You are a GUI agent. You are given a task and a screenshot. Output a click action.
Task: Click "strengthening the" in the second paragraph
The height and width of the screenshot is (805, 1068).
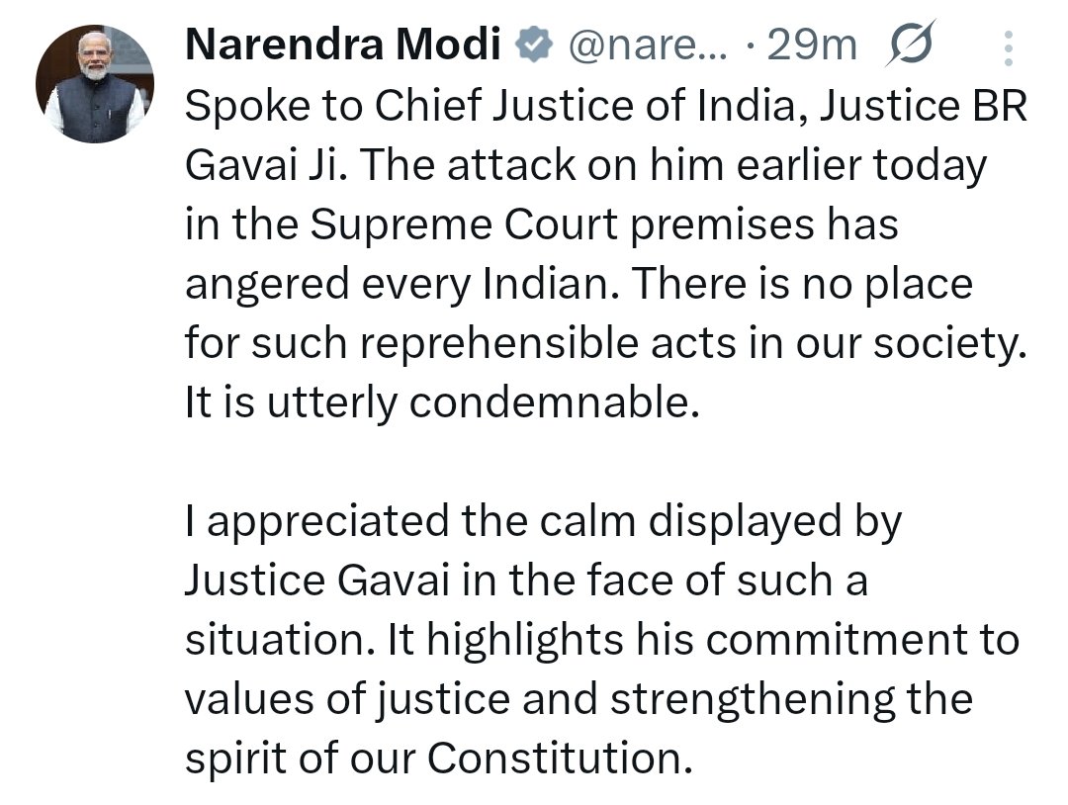point(791,700)
